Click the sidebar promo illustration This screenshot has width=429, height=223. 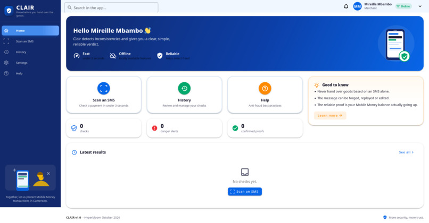[30, 178]
